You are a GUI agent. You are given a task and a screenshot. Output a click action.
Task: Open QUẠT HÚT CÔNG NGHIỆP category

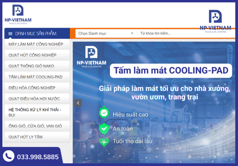point(37,55)
